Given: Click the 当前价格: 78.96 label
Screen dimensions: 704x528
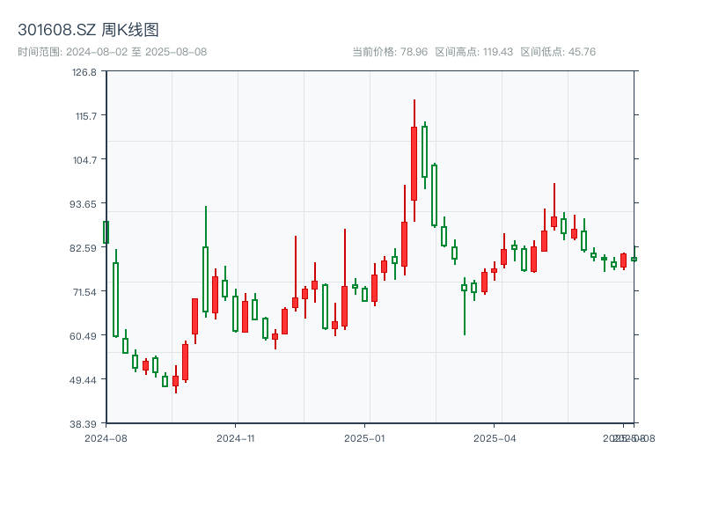Looking at the screenshot, I should coord(389,50).
